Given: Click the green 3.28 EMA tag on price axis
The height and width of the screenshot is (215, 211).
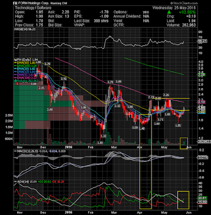Looking at the screenshot, I should pyautogui.click(x=201, y=75).
